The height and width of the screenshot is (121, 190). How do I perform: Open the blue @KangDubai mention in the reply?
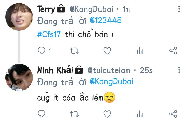(112, 81)
